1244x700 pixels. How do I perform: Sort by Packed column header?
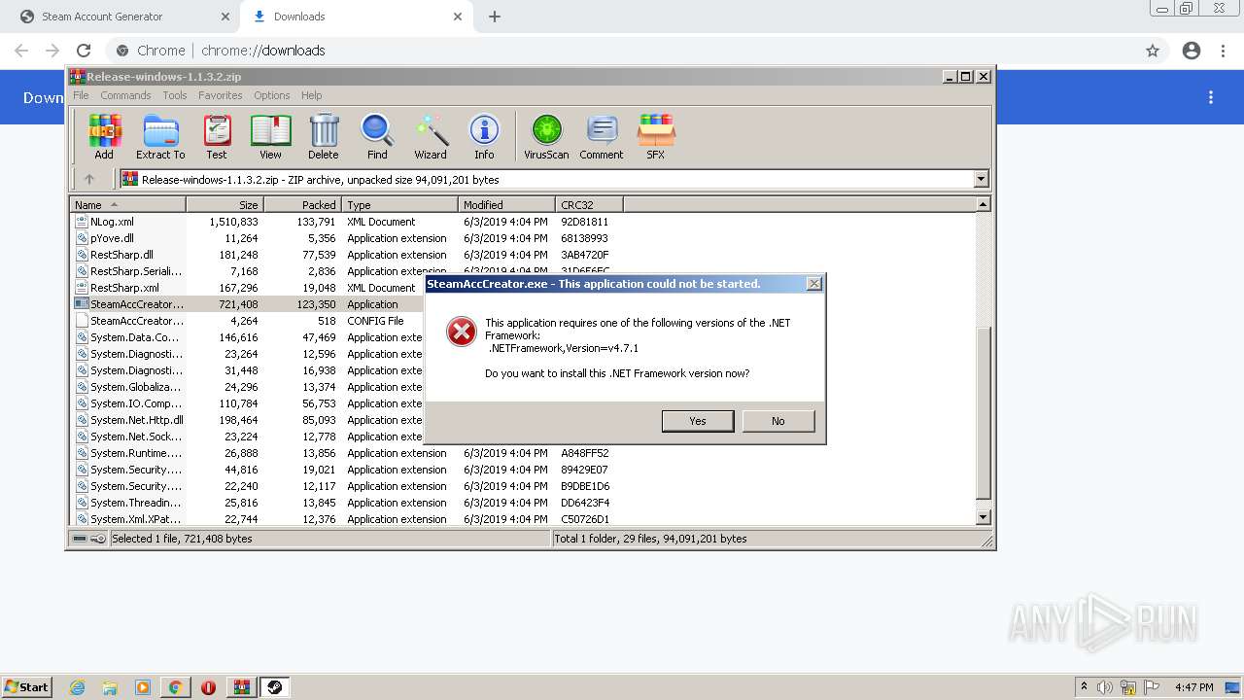302,205
